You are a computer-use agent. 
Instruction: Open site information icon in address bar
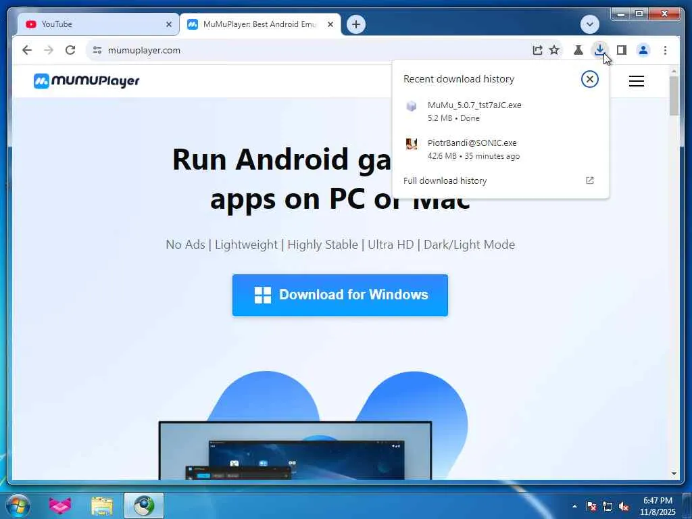click(x=97, y=50)
